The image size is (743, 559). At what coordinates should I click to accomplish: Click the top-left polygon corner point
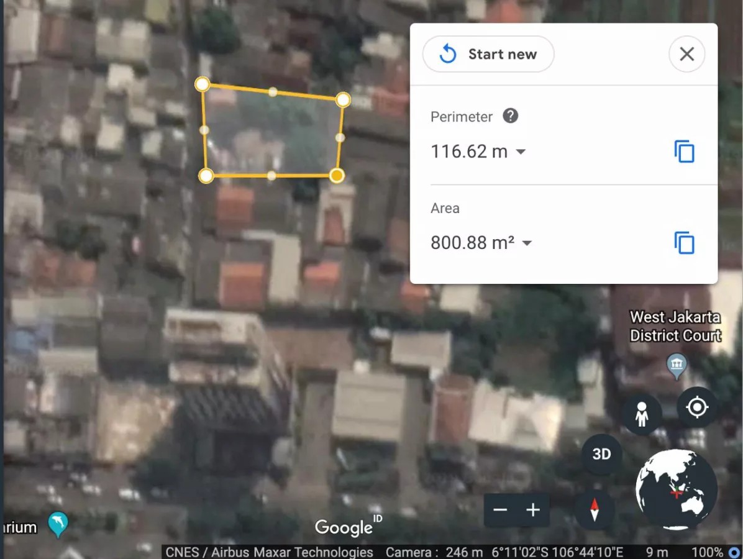202,84
